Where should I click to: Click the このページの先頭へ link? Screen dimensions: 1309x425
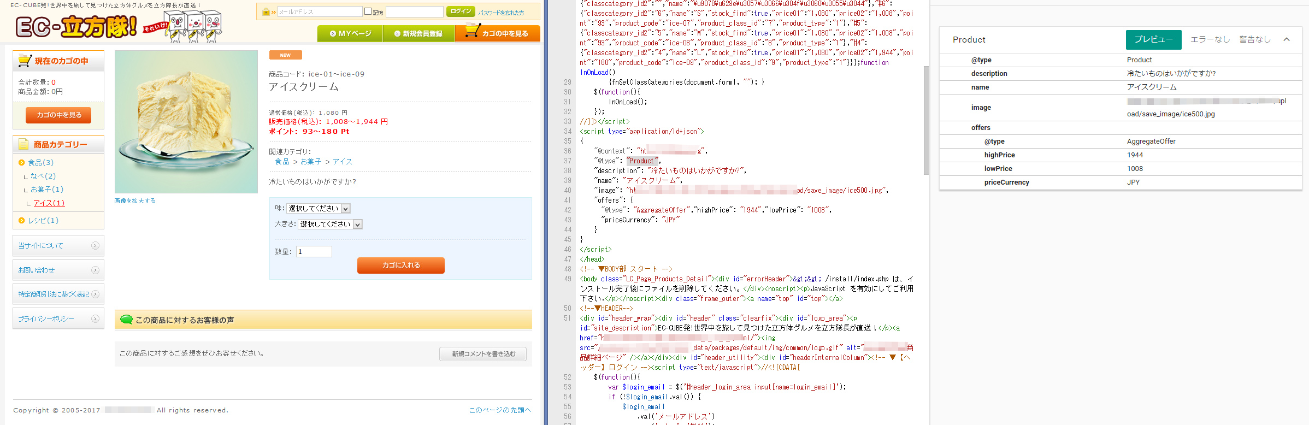click(x=500, y=410)
